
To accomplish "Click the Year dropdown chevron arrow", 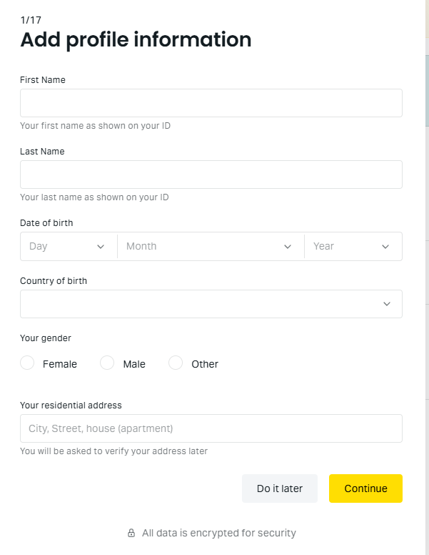I will [385, 247].
